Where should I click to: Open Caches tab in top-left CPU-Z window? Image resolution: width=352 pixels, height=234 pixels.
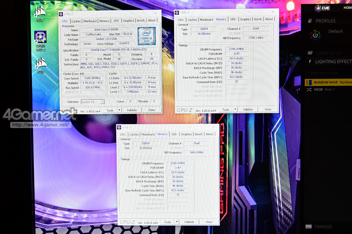point(76,21)
